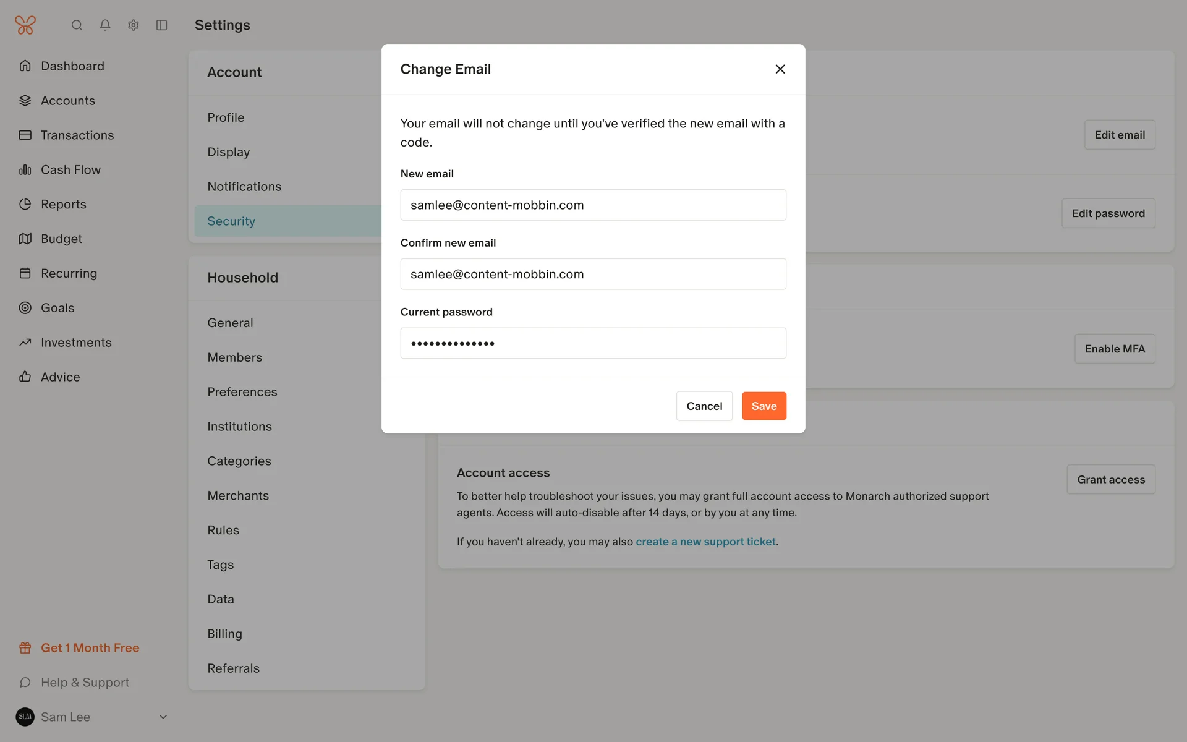Viewport: 1187px width, 742px height.
Task: Click the Confirm new email field
Action: click(593, 274)
